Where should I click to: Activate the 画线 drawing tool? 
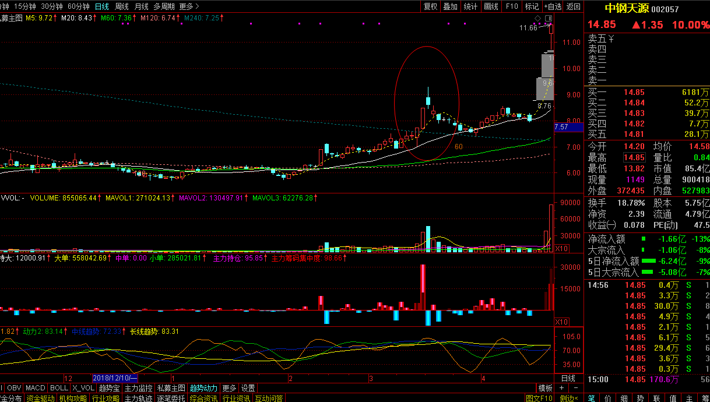click(491, 6)
